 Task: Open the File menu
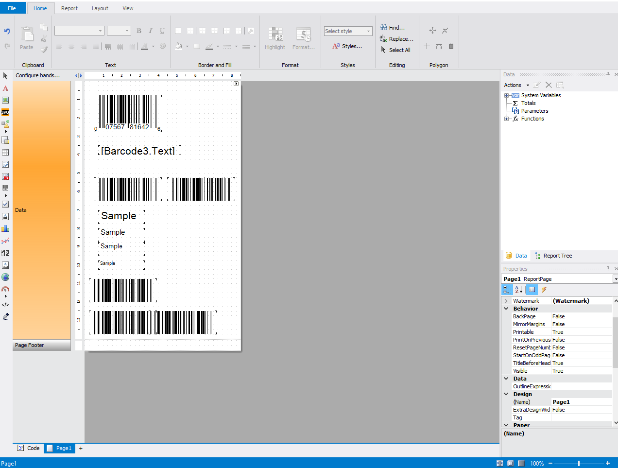click(x=12, y=8)
